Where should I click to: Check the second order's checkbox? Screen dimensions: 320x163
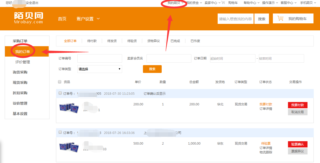[x=60, y=132]
